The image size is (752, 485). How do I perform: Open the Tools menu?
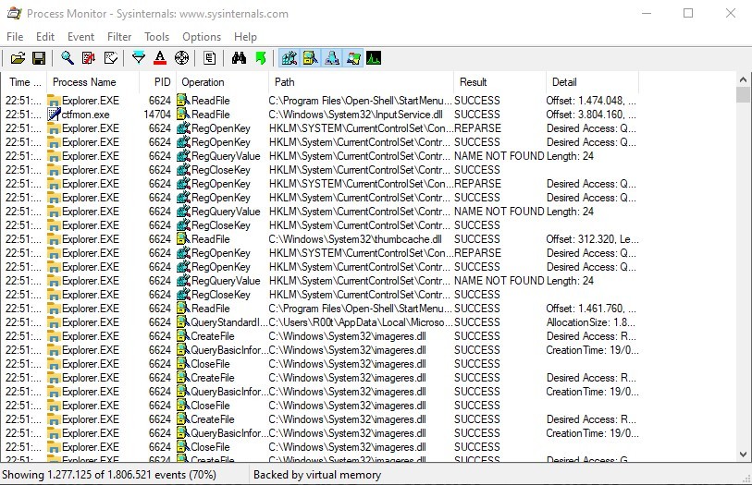pyautogui.click(x=157, y=37)
